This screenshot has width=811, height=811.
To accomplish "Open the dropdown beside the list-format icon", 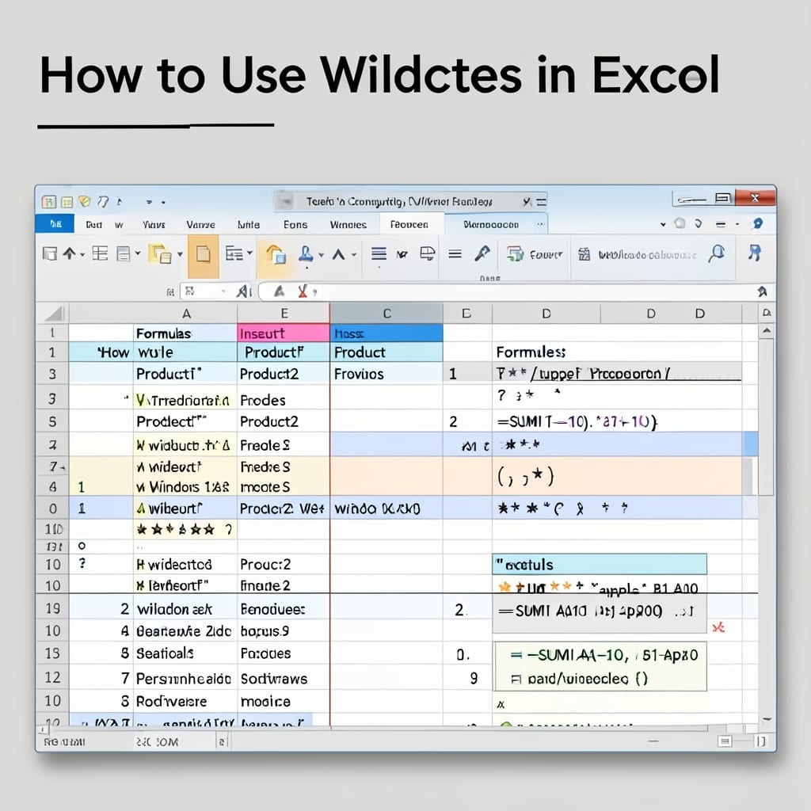I will (249, 253).
